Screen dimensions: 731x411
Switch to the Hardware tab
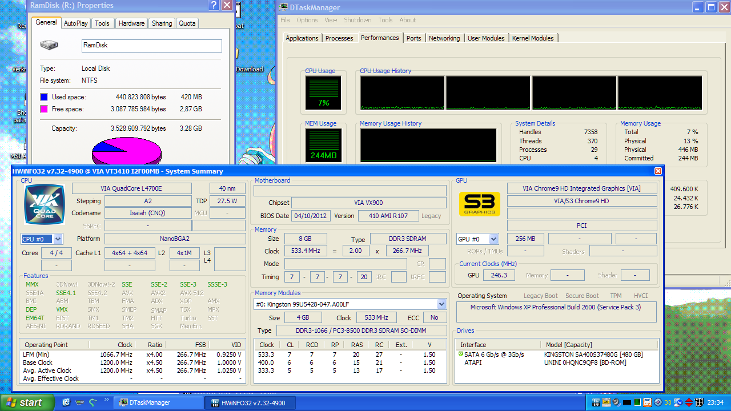131,23
